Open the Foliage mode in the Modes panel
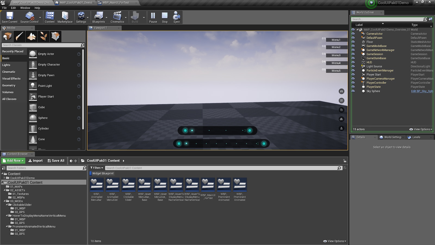This screenshot has height=245, width=435. click(x=43, y=36)
